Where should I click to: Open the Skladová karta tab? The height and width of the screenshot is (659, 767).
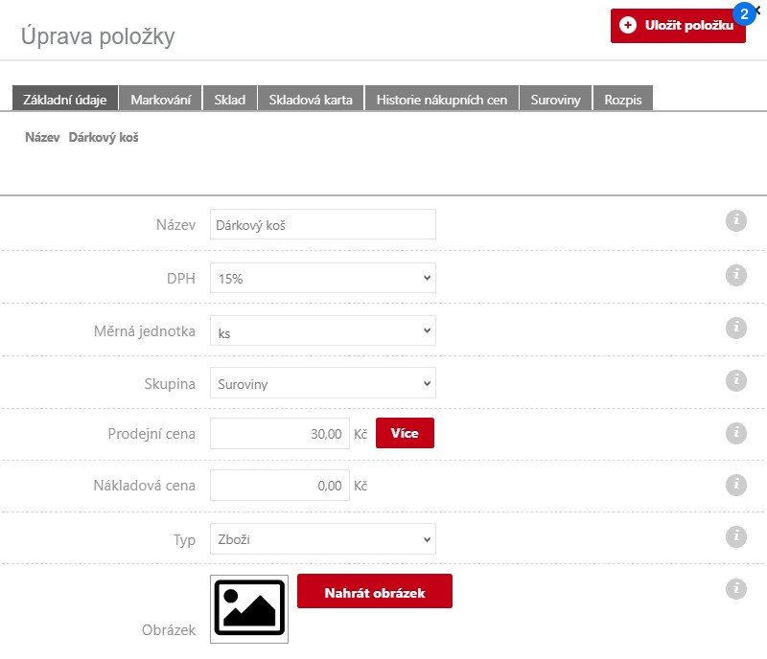point(311,100)
